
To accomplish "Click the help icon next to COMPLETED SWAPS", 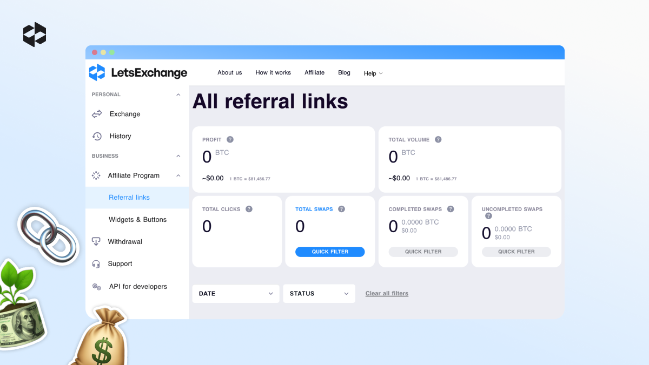I will click(x=451, y=209).
